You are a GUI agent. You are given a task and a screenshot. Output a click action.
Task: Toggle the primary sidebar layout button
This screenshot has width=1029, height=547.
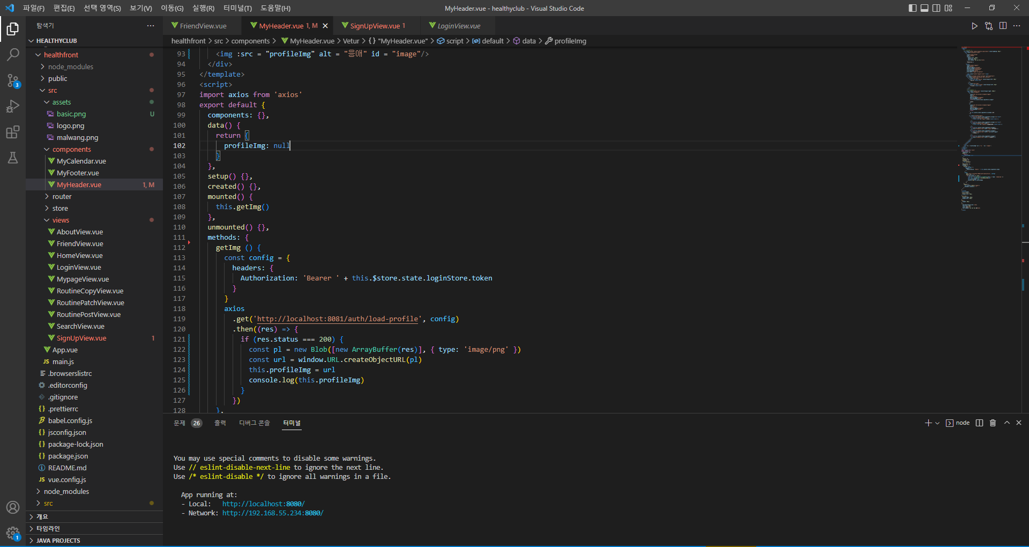[913, 8]
